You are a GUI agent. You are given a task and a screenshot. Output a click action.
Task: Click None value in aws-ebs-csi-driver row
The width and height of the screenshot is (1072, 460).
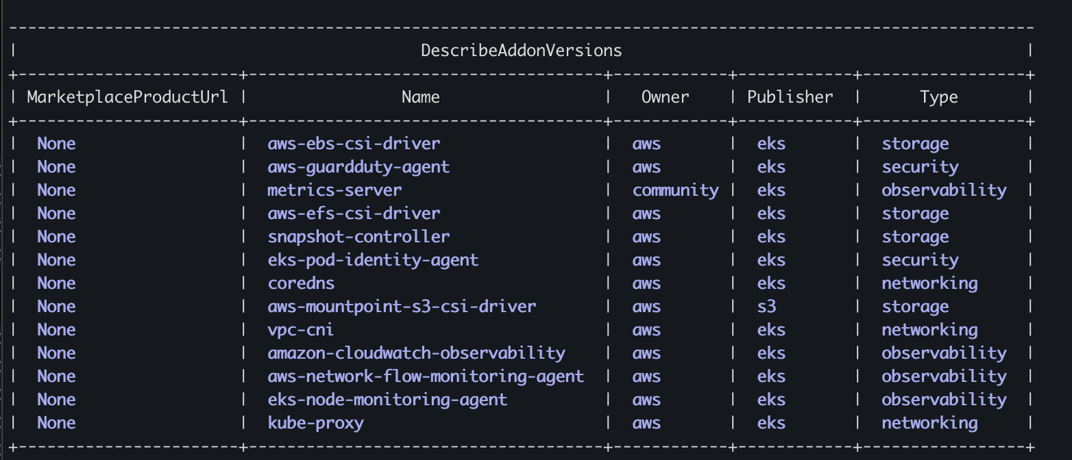tap(56, 144)
